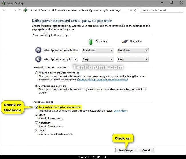Focus the Search Control Panel field
This screenshot has width=186, height=159.
point(162,10)
